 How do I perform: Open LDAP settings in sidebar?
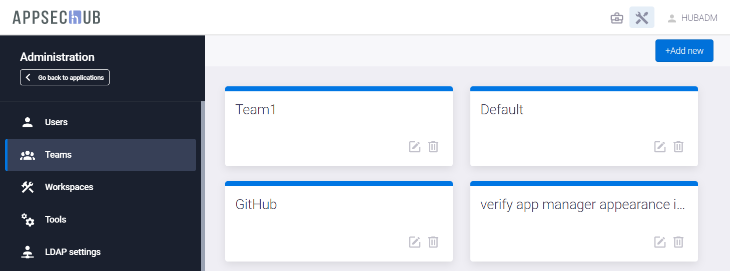point(73,252)
